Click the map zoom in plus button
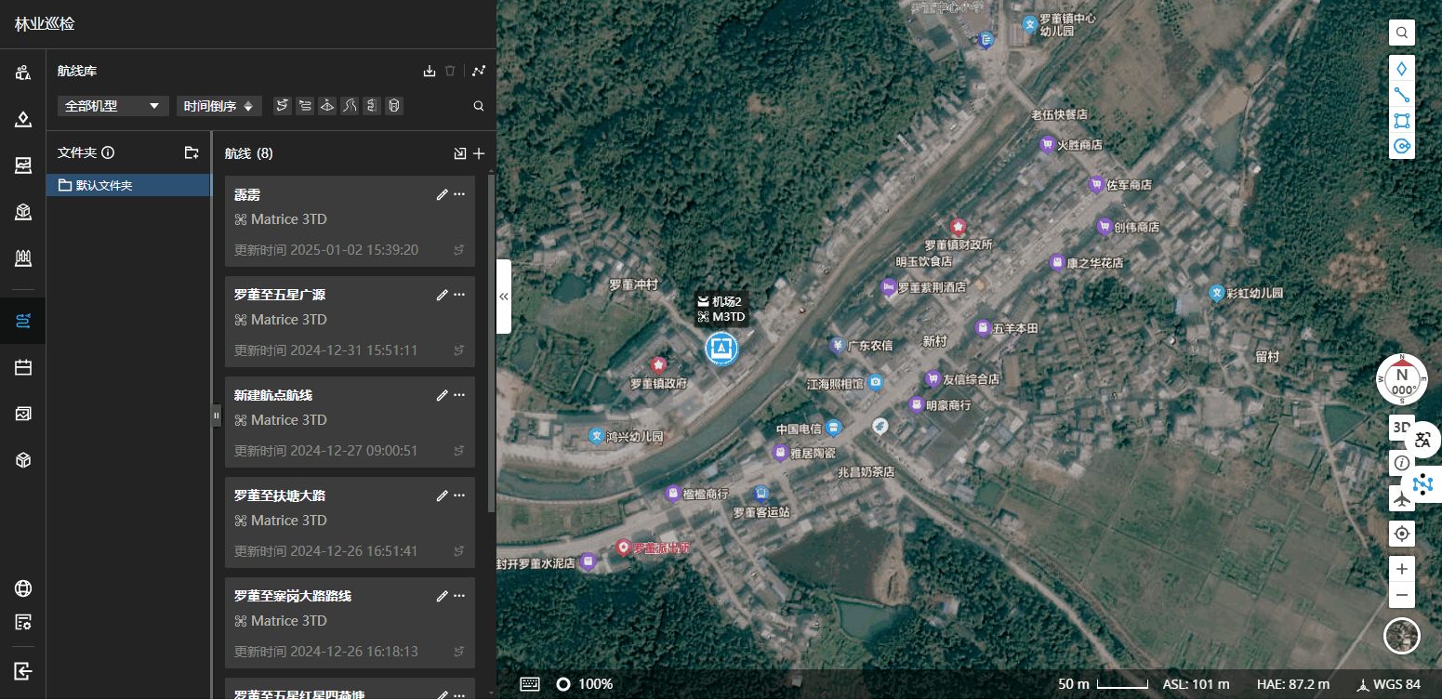The height and width of the screenshot is (700, 1442). click(1402, 569)
